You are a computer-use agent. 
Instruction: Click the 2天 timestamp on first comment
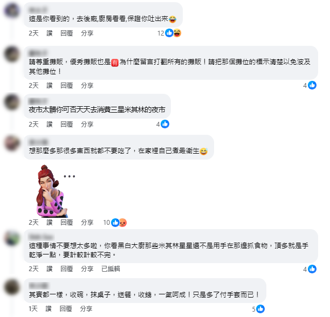pos(33,33)
